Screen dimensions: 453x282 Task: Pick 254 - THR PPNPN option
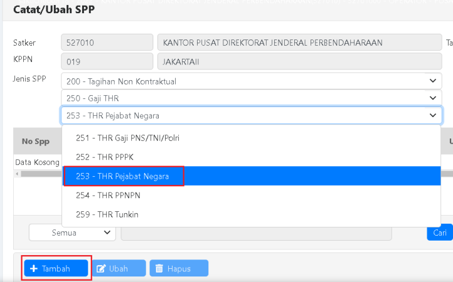108,196
